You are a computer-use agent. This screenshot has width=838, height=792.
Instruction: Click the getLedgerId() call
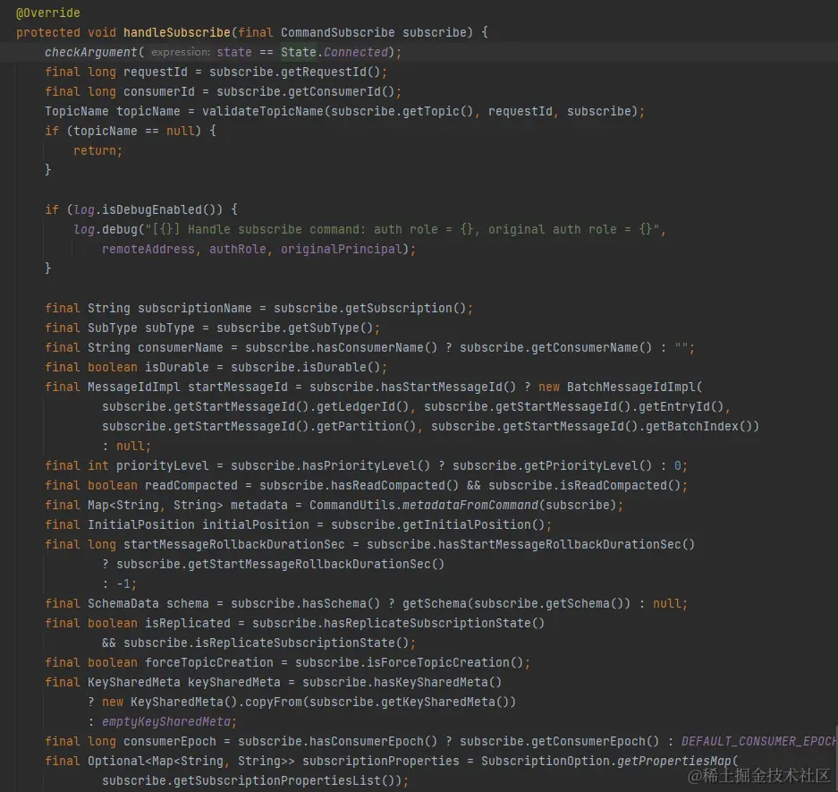362,406
